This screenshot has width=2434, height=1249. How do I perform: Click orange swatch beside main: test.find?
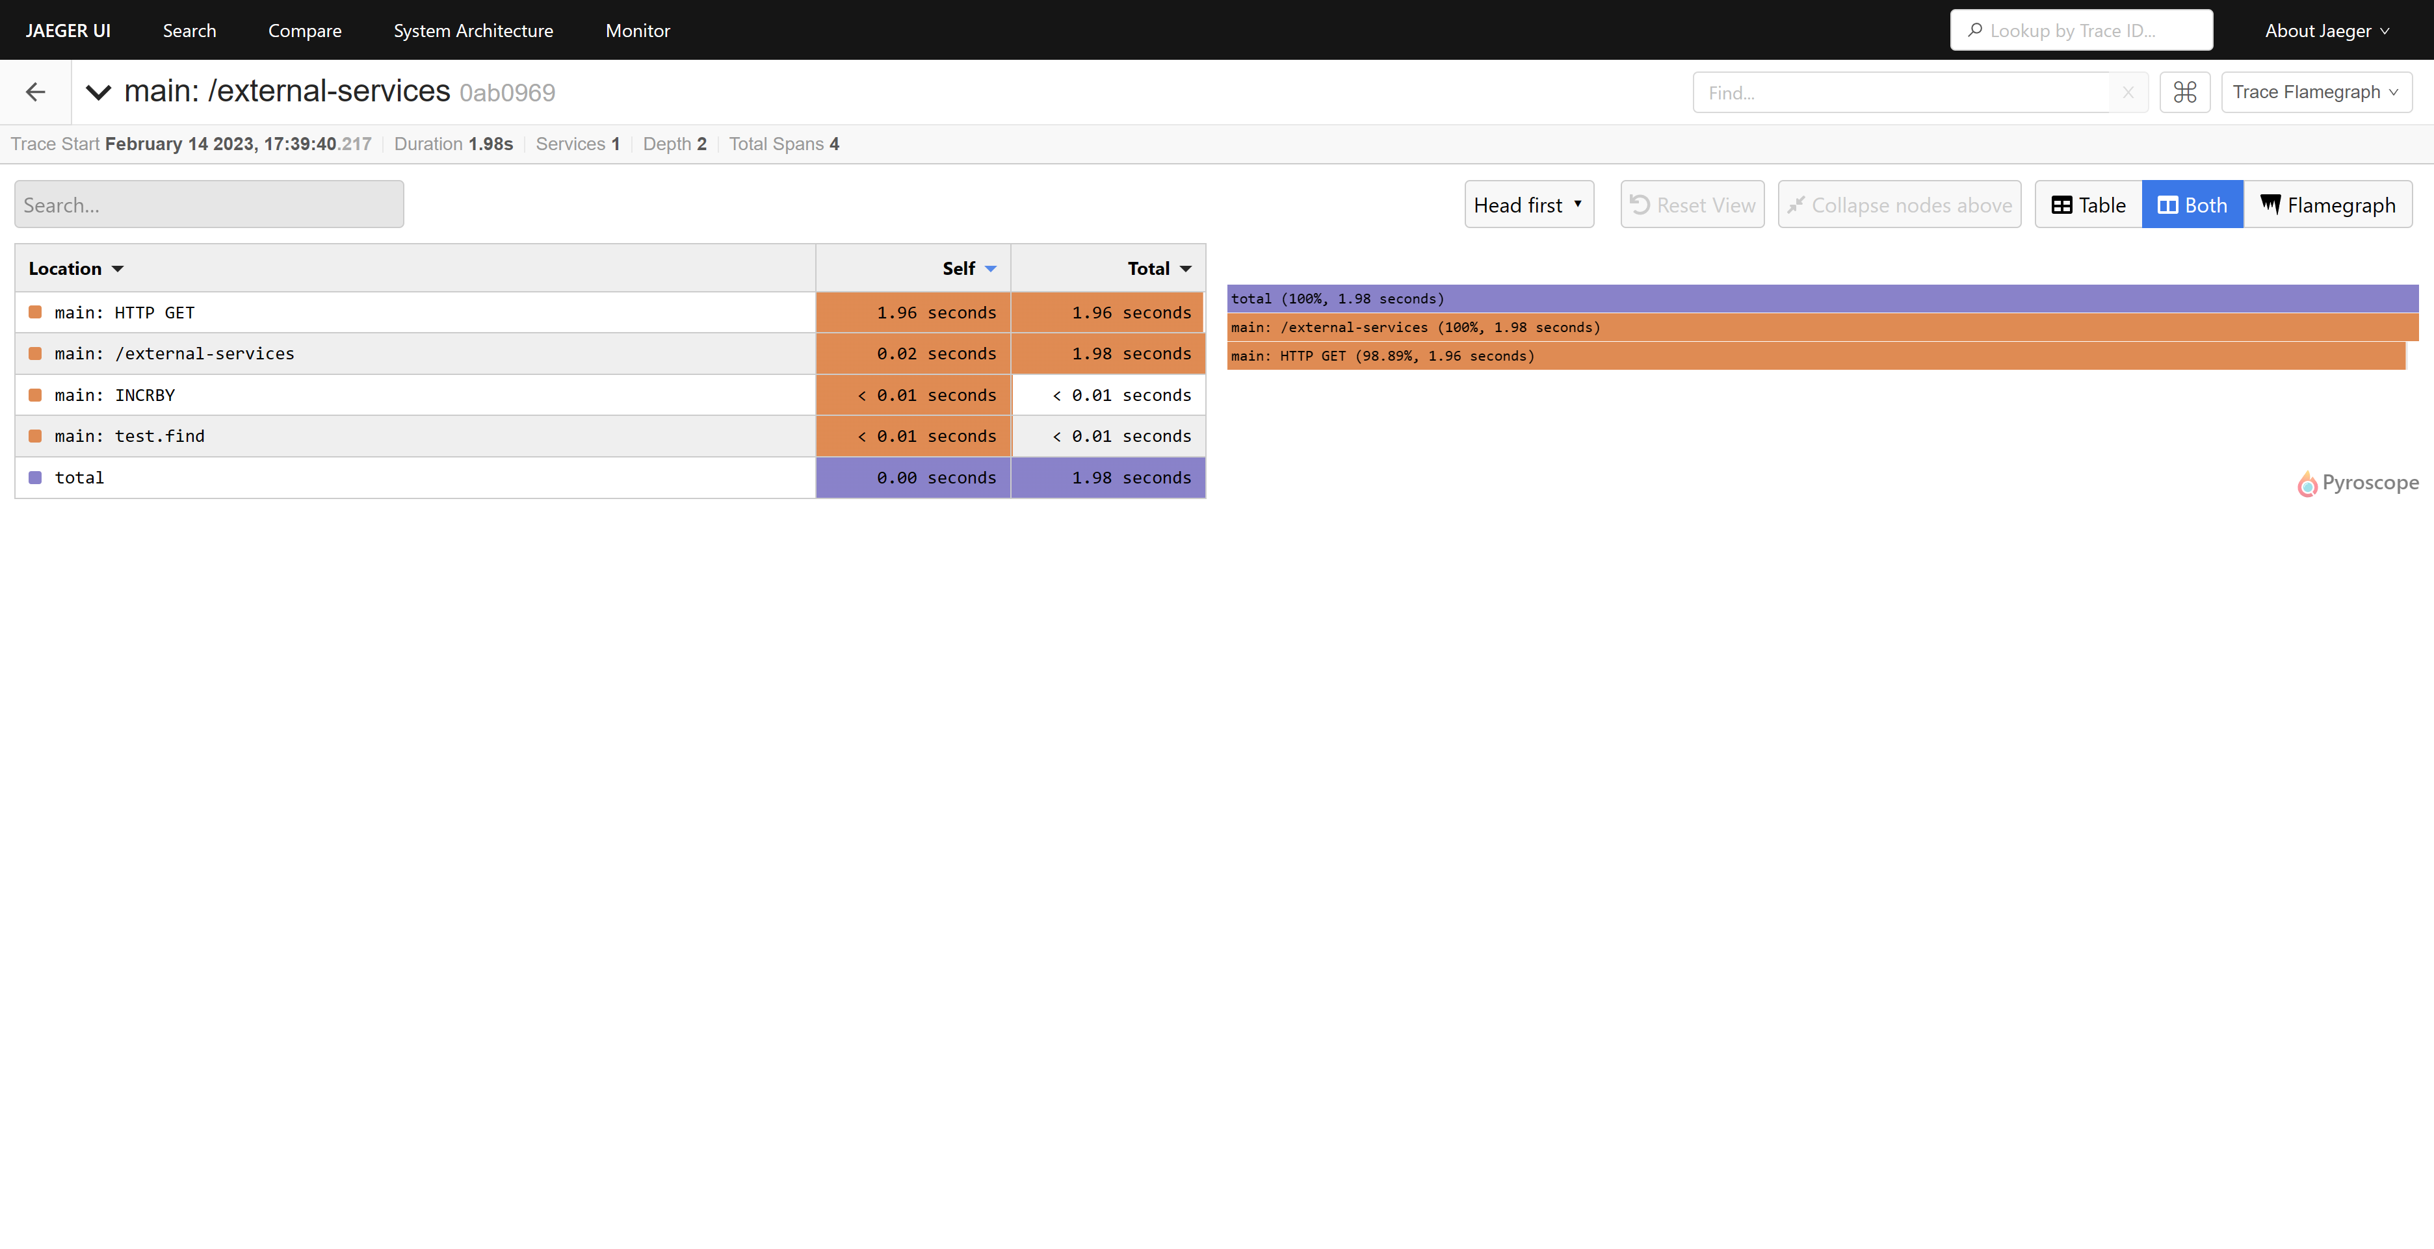(x=35, y=435)
